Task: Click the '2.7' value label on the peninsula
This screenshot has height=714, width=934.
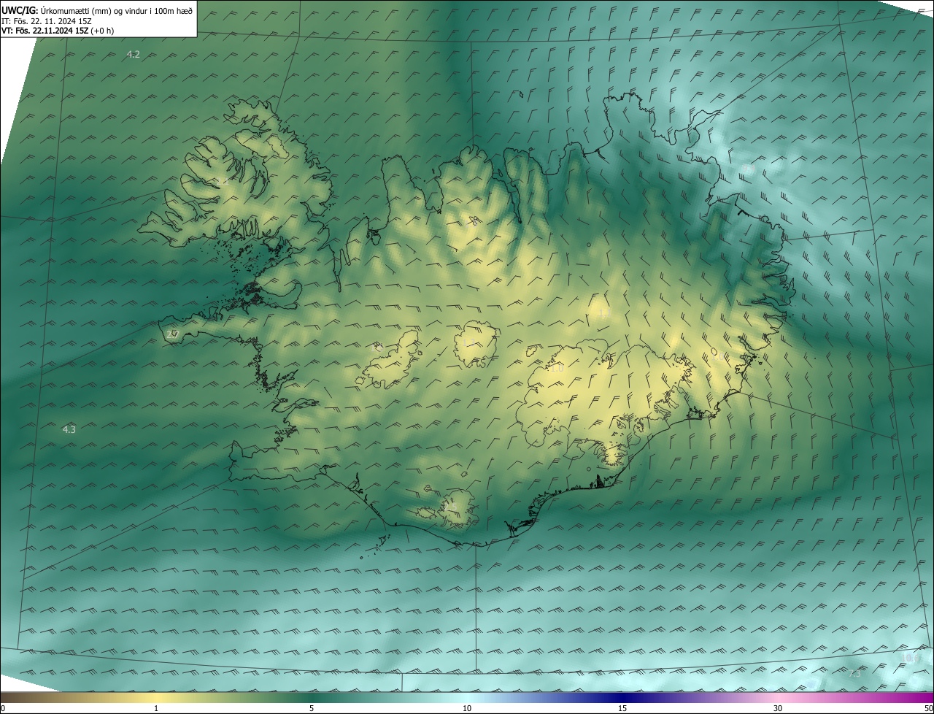Action: coord(172,334)
